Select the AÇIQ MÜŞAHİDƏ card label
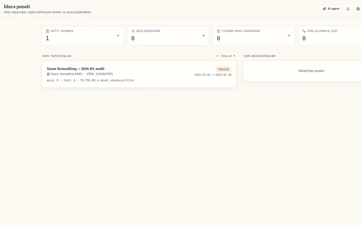 click(148, 31)
